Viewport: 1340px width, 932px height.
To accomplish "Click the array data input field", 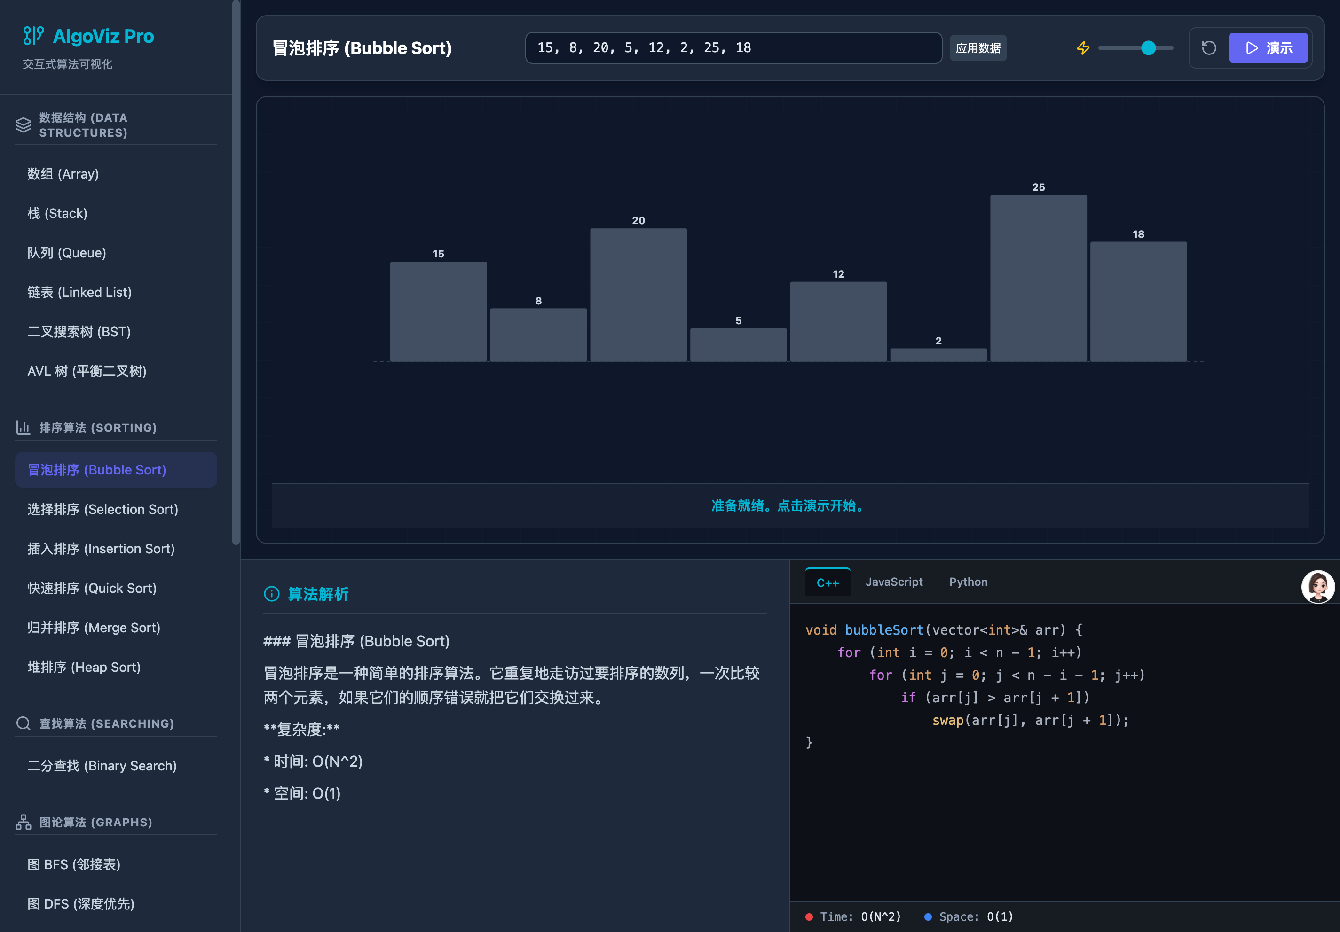I will tap(733, 48).
